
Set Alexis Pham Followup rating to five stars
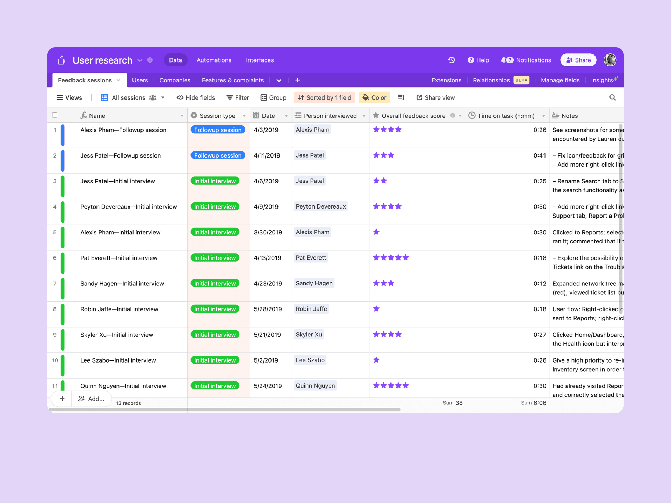click(405, 130)
